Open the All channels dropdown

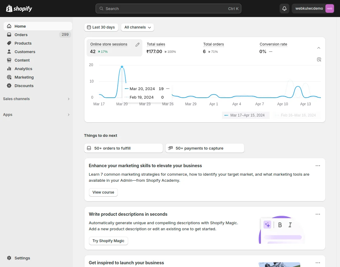tap(138, 27)
